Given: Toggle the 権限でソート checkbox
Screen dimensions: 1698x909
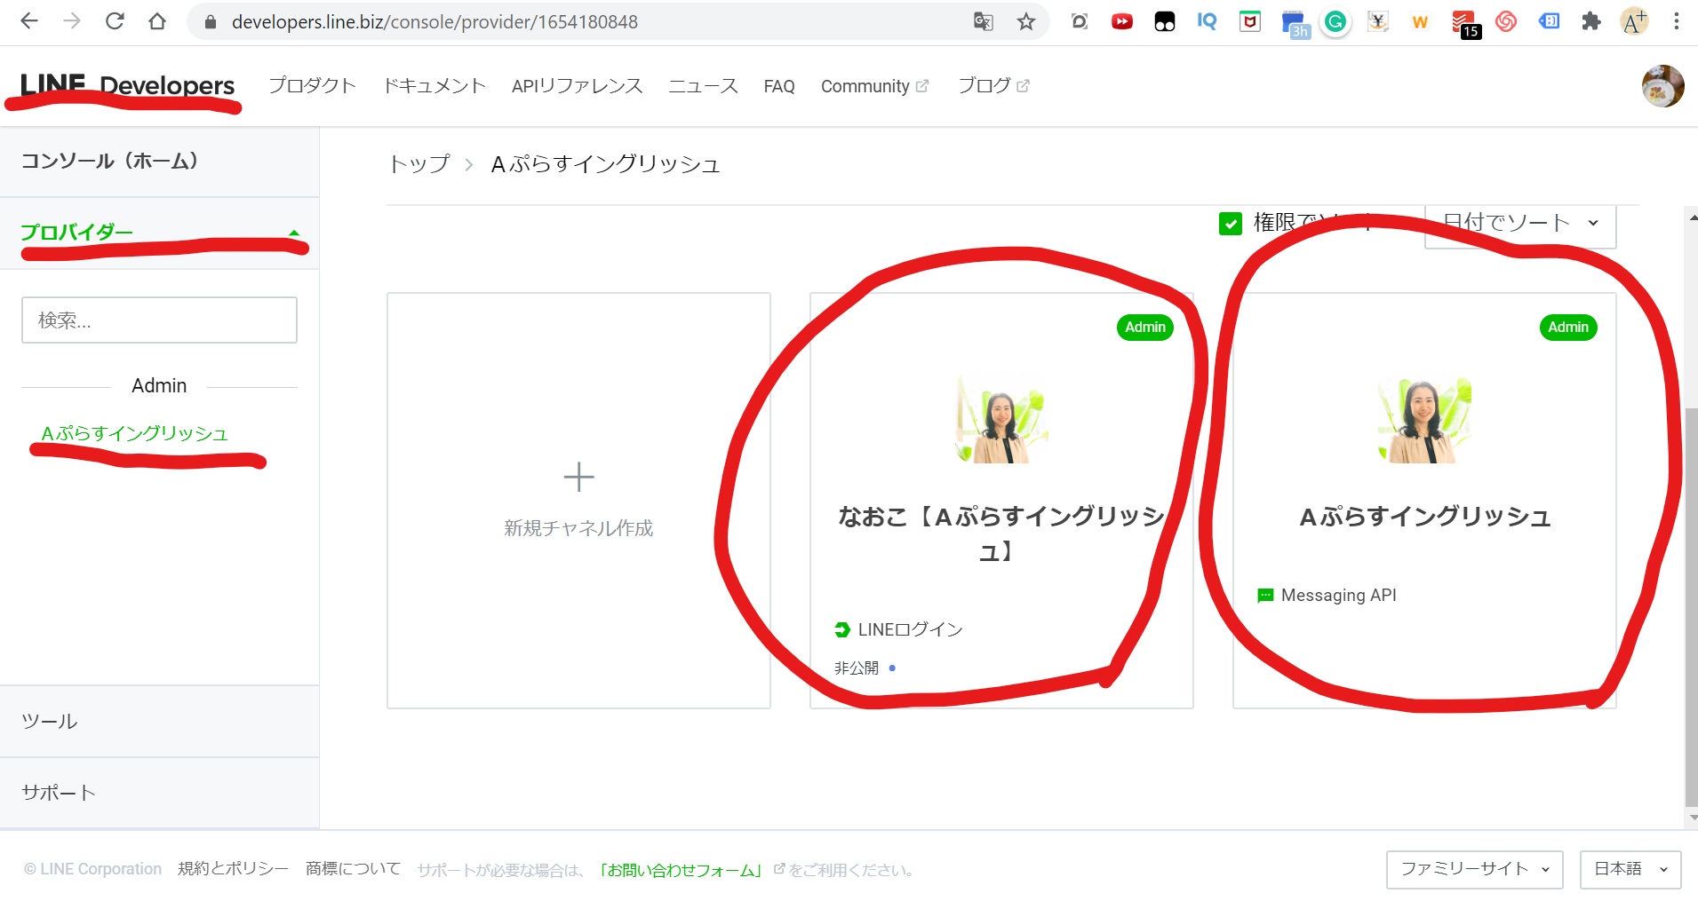Looking at the screenshot, I should pyautogui.click(x=1231, y=223).
